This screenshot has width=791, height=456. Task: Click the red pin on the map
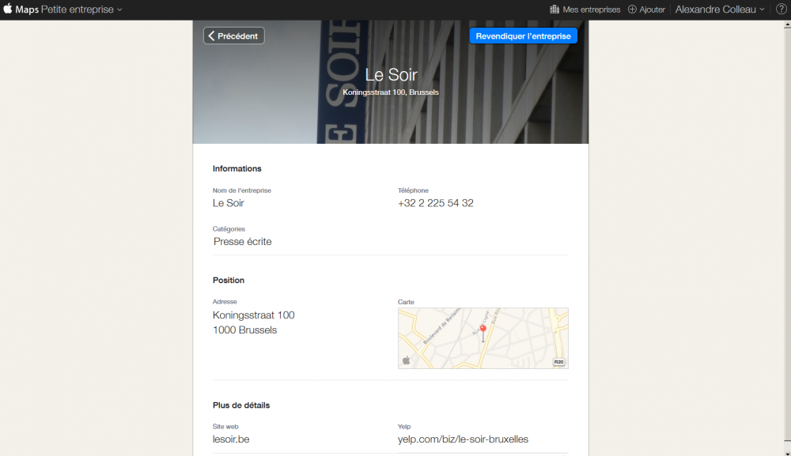point(483,333)
